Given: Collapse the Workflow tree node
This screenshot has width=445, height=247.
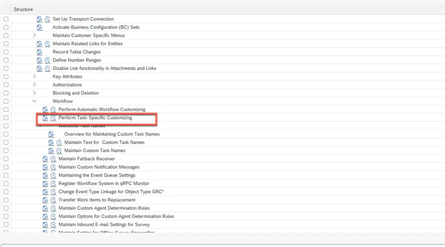Looking at the screenshot, I should [34, 101].
